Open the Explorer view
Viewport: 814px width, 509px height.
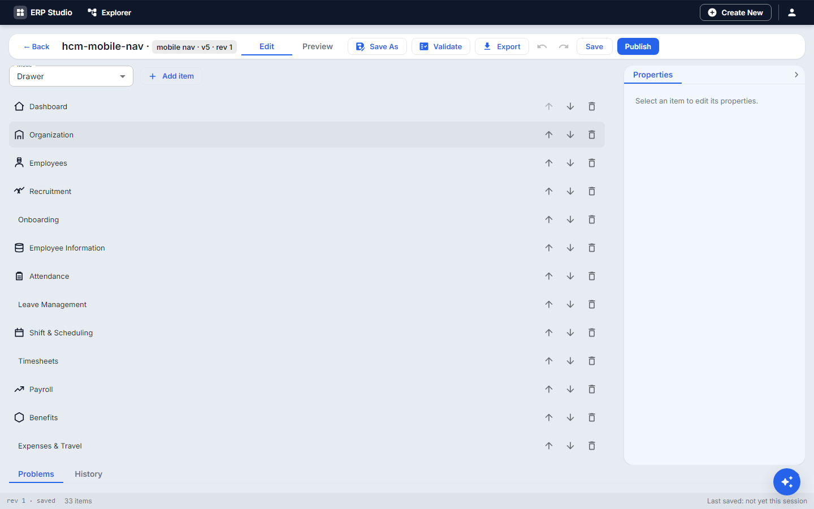pos(109,12)
